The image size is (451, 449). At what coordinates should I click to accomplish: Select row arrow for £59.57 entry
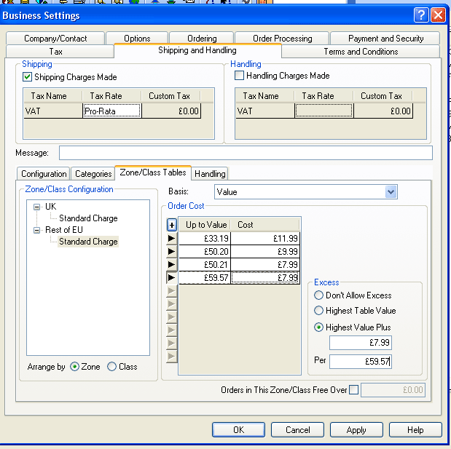(172, 277)
